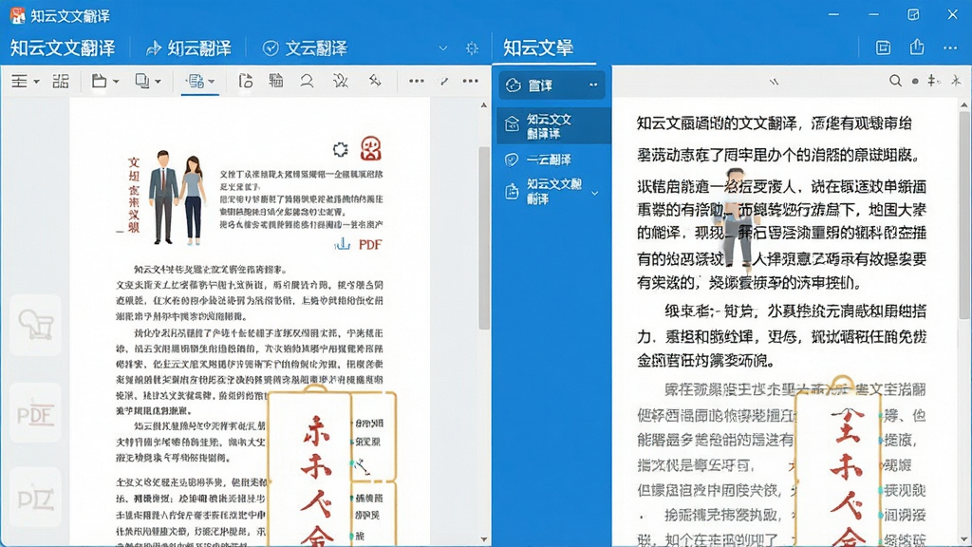Viewport: 972px width, 547px height.
Task: Click the copy pages icon in the toolbar
Action: tap(142, 82)
